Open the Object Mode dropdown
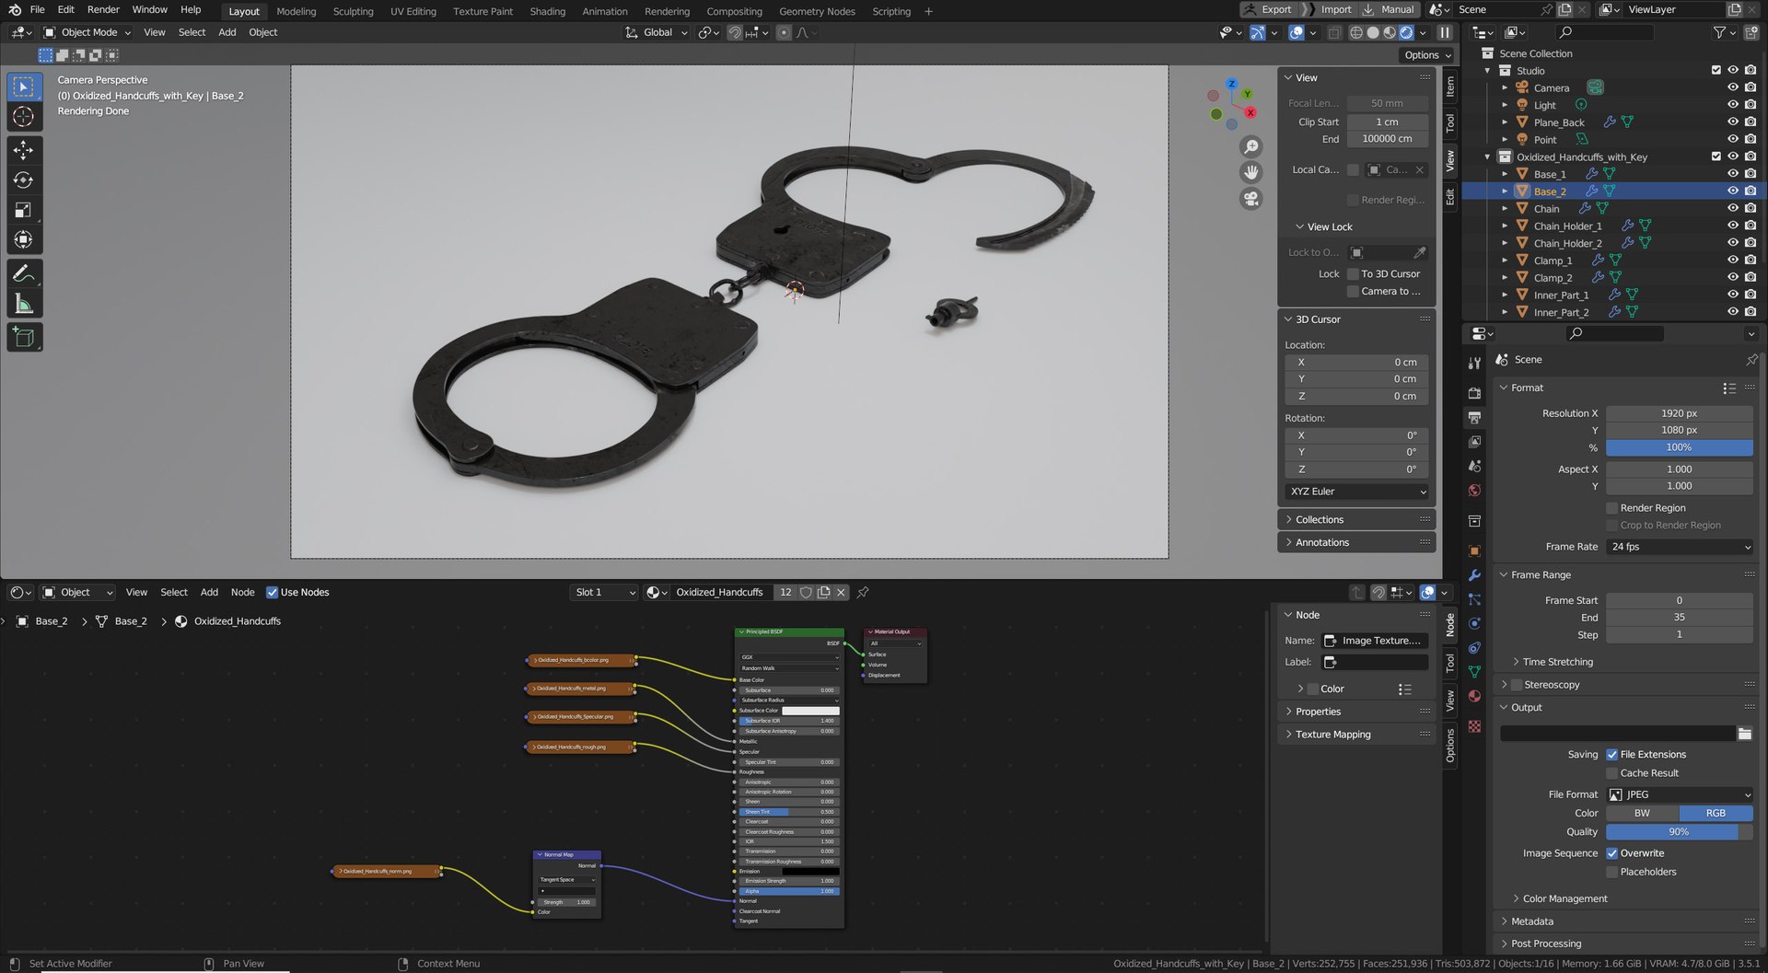Image resolution: width=1768 pixels, height=973 pixels. pos(87,32)
